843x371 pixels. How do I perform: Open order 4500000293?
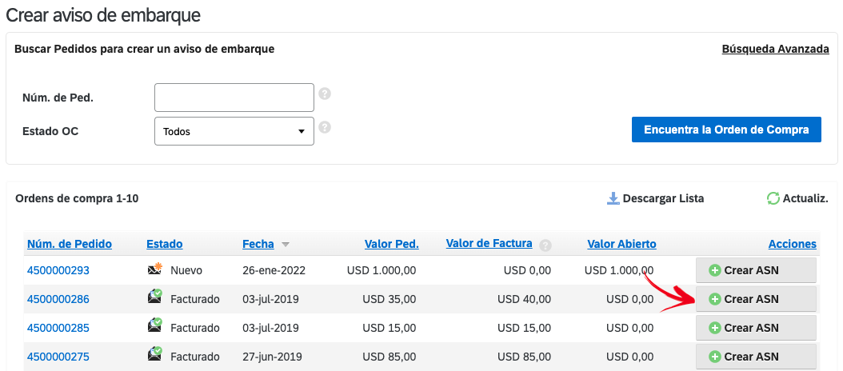[x=58, y=270]
